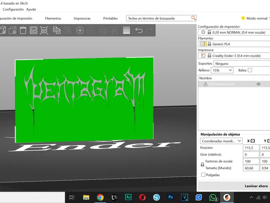The height and width of the screenshot is (203, 270).
Task: Open PrusaSlicer from the taskbar
Action: [x=227, y=198]
